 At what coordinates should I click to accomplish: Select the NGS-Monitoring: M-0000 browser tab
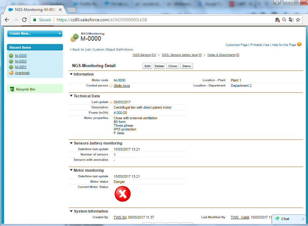click(x=35, y=10)
